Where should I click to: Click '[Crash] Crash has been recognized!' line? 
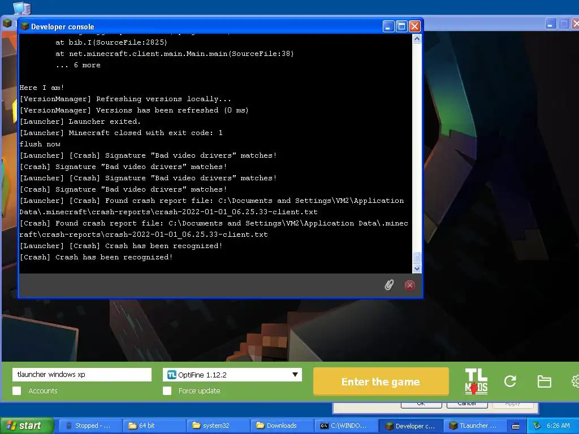pos(96,257)
